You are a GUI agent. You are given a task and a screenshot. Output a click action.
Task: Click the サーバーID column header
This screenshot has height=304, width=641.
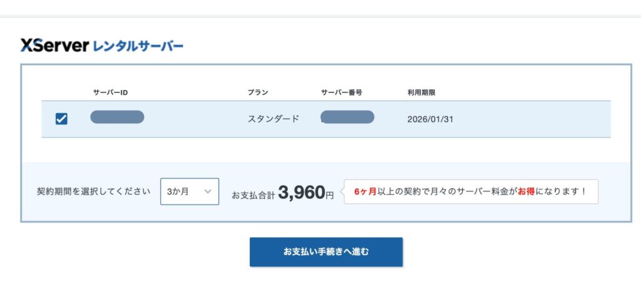pyautogui.click(x=110, y=93)
